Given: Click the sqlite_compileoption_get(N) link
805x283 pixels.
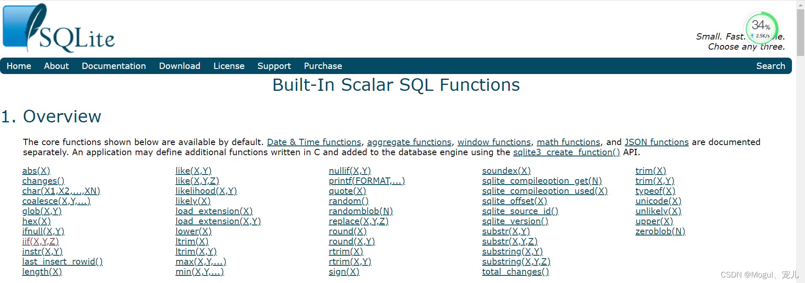Looking at the screenshot, I should tap(542, 181).
